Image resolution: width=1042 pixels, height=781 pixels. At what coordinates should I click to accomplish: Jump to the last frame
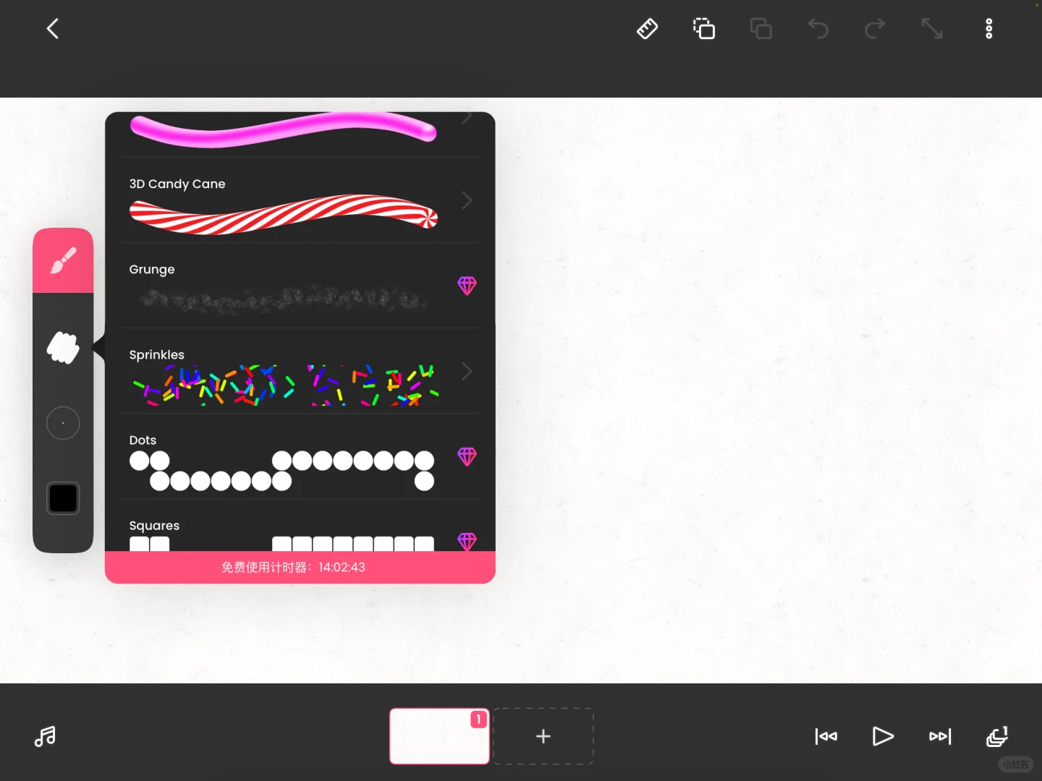pyautogui.click(x=940, y=736)
